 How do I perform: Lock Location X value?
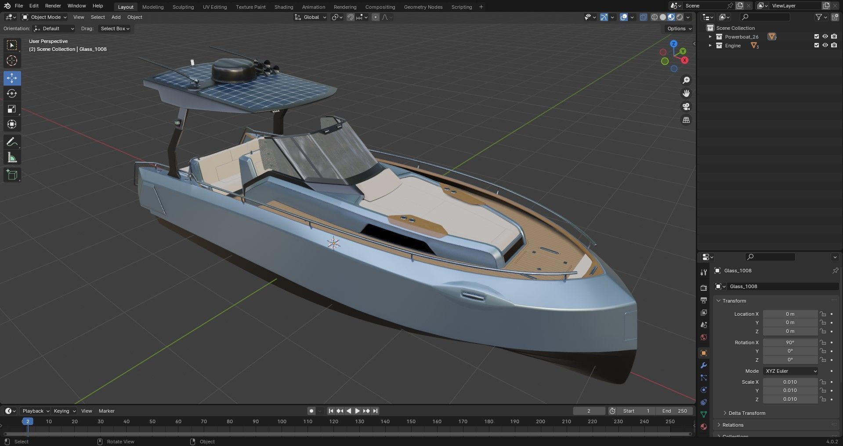(822, 314)
